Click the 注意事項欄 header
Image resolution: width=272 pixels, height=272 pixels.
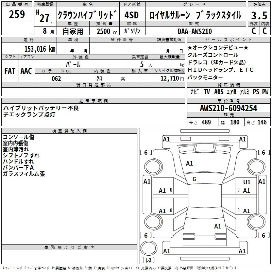pyautogui.click(x=93, y=101)
